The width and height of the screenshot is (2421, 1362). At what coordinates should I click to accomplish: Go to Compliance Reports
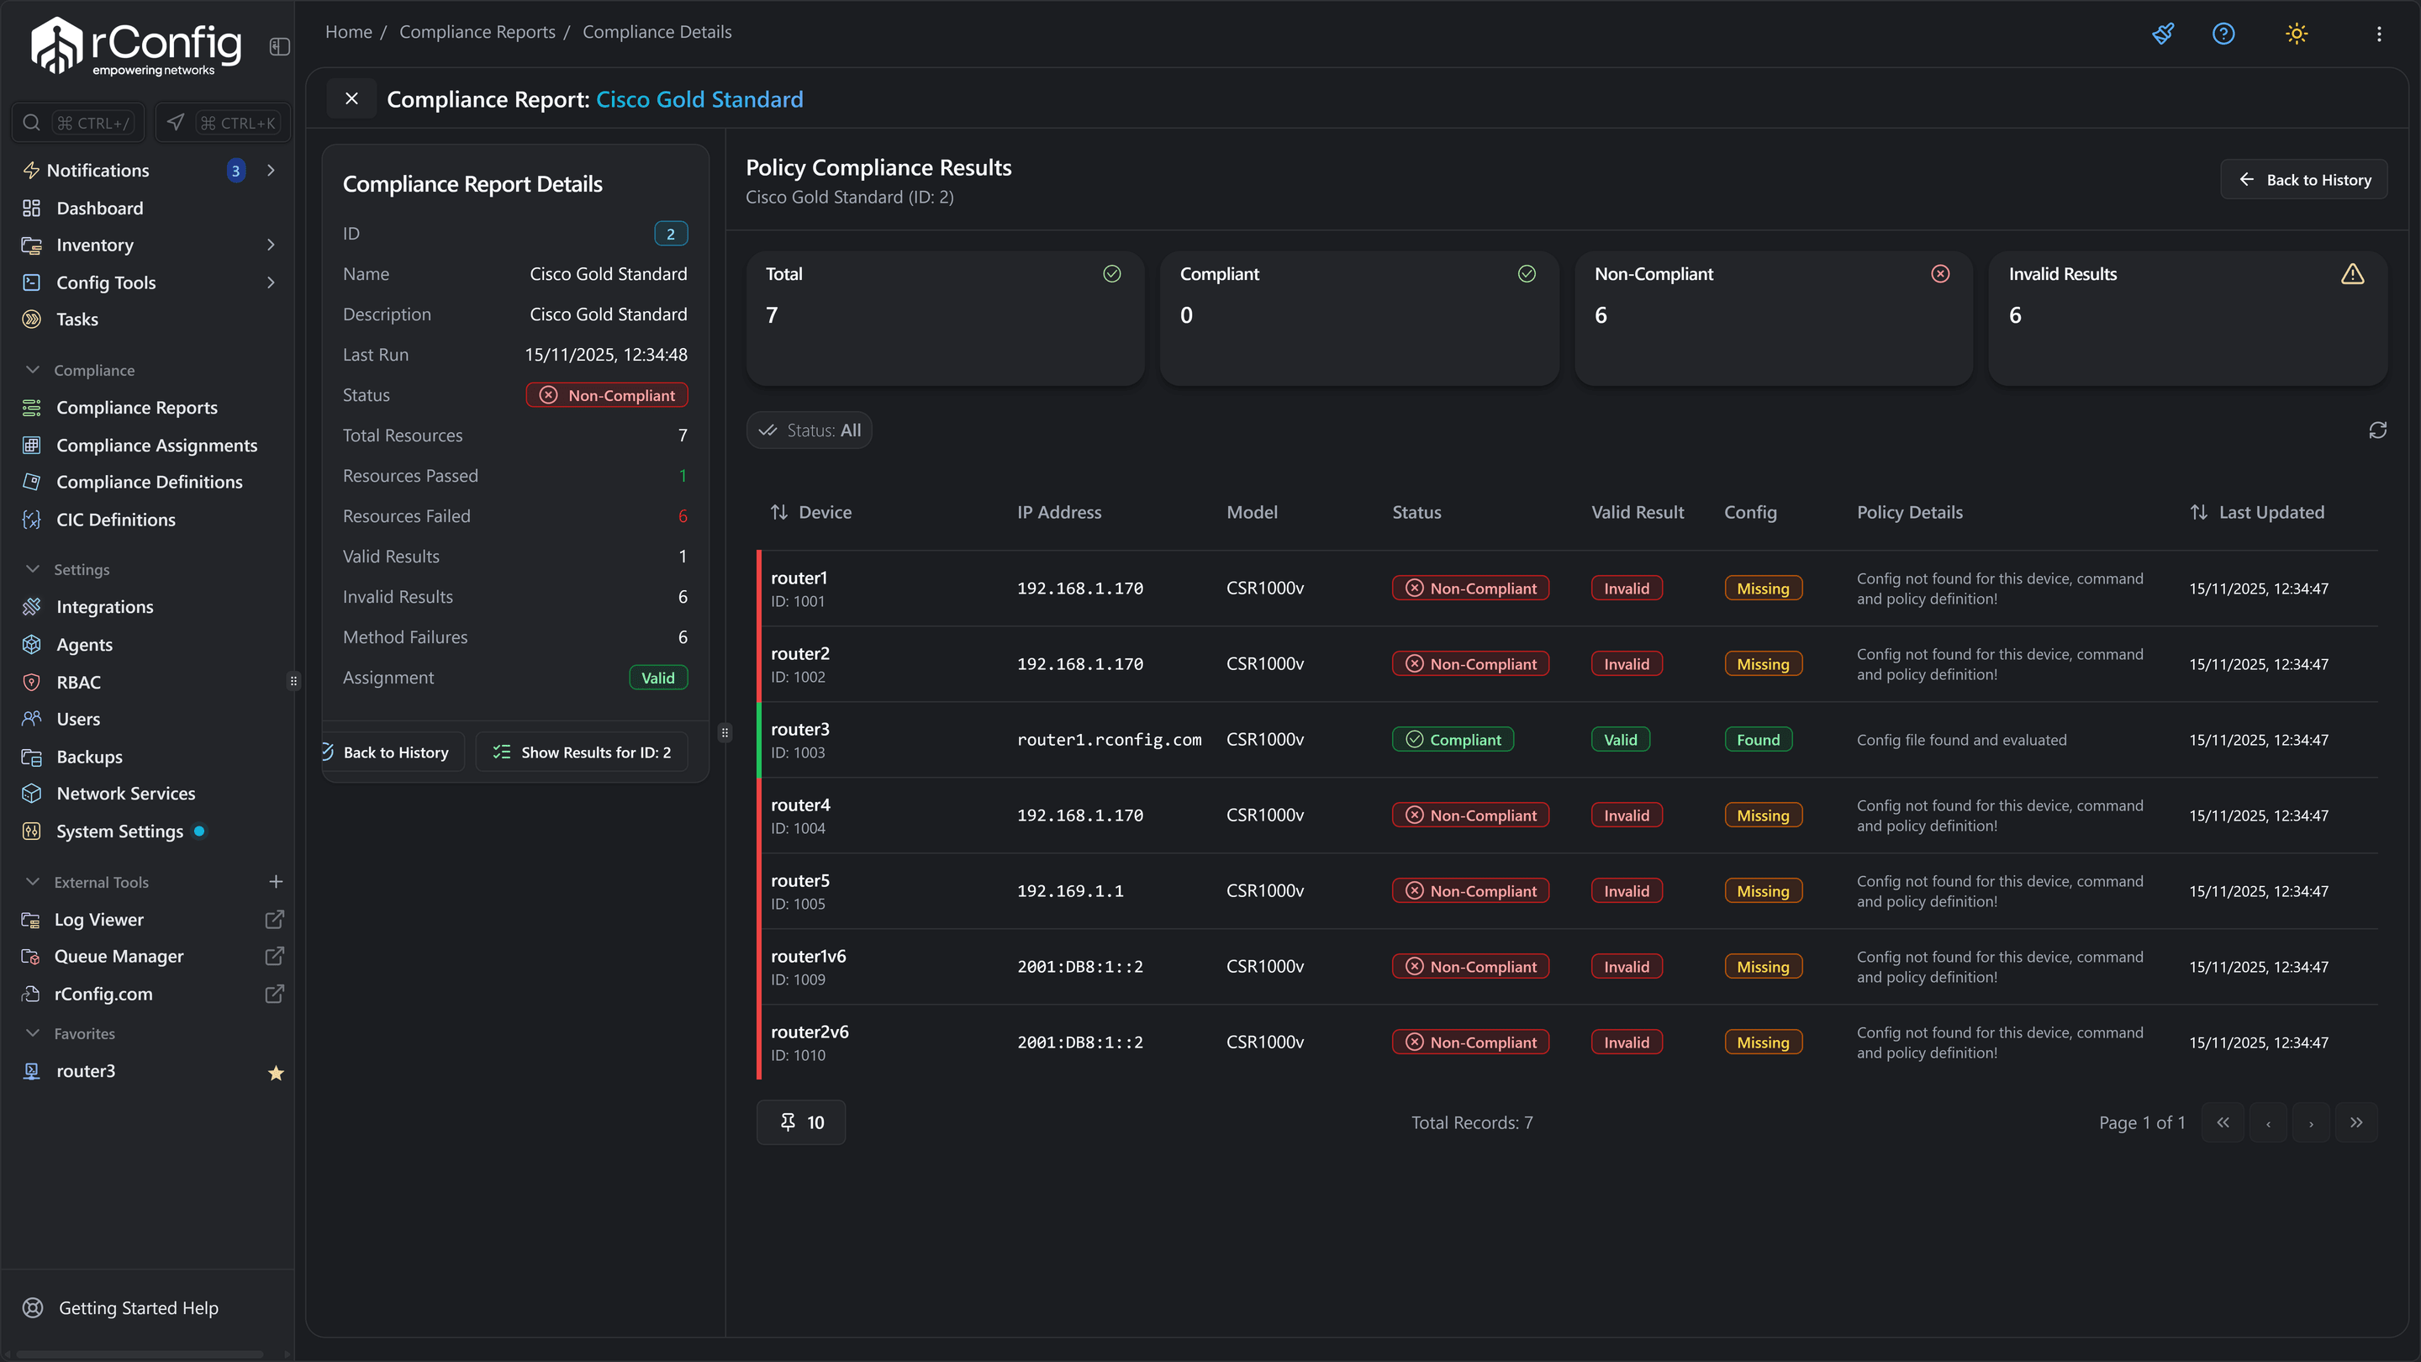136,407
